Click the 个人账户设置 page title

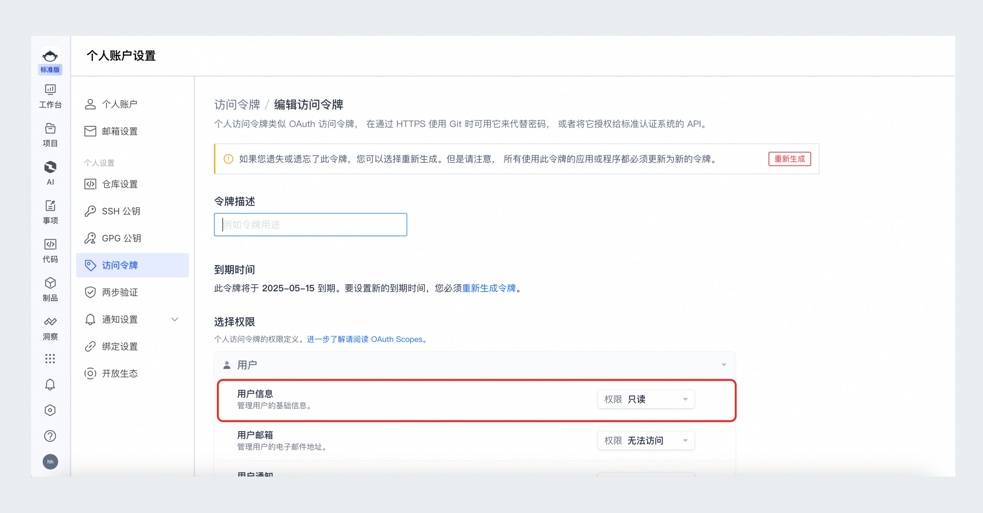point(121,56)
